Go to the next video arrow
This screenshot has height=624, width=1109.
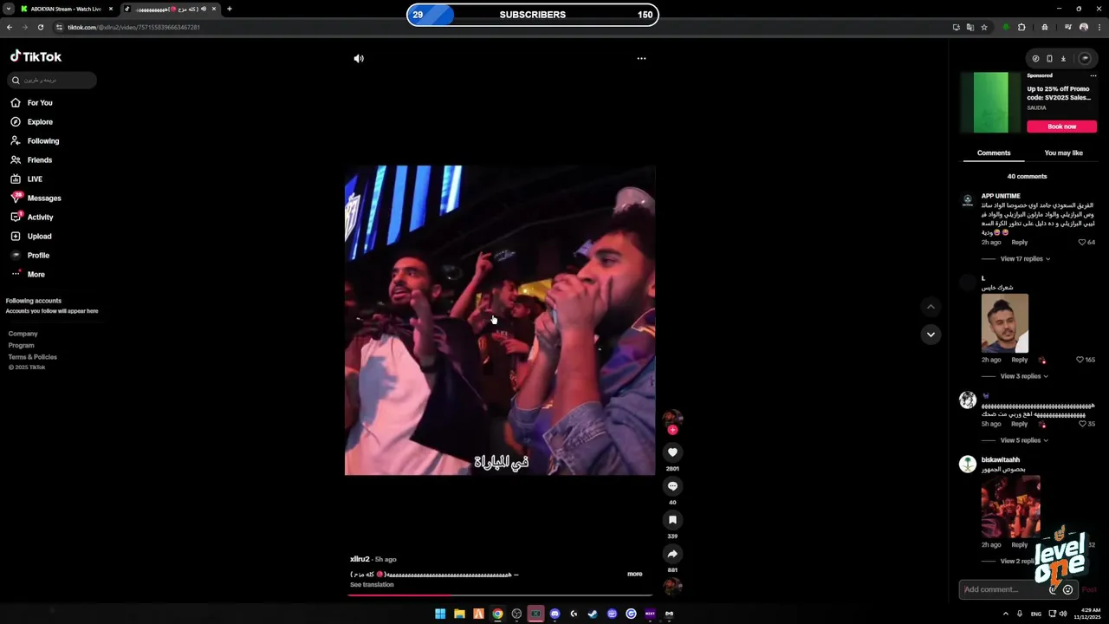coord(931,335)
